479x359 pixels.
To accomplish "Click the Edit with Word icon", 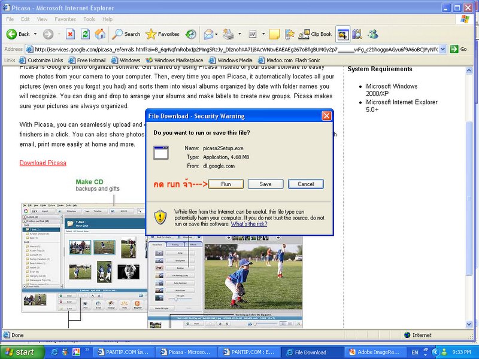I will [x=253, y=34].
